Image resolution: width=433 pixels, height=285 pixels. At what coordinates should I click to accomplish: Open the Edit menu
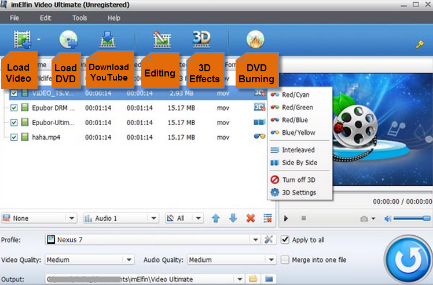coord(46,18)
